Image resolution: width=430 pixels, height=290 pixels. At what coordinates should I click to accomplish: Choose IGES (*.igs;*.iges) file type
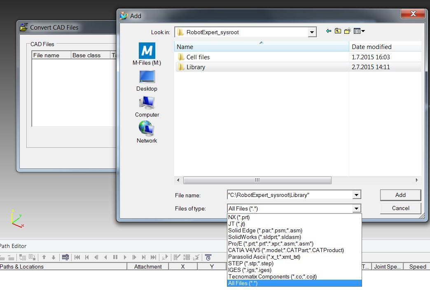294,270
